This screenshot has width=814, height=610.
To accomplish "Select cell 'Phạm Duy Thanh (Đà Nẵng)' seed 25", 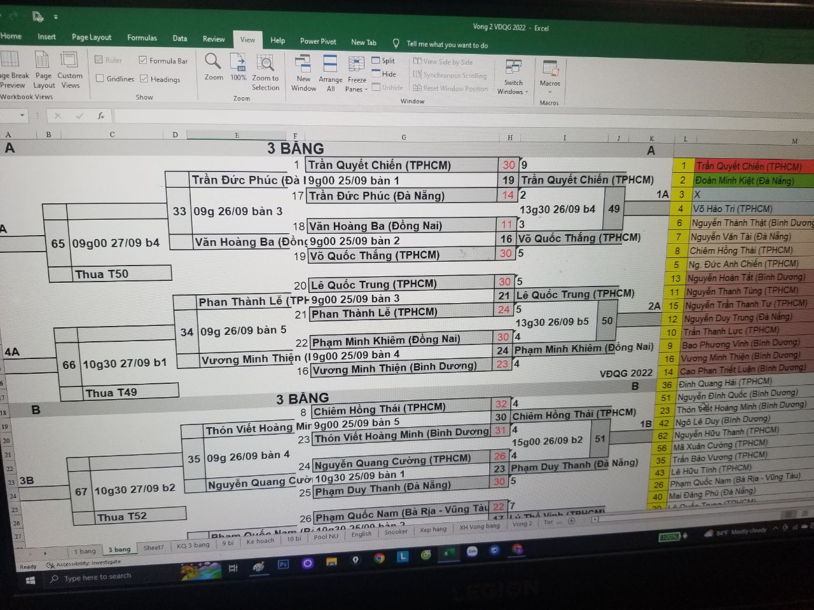I will pyautogui.click(x=400, y=489).
